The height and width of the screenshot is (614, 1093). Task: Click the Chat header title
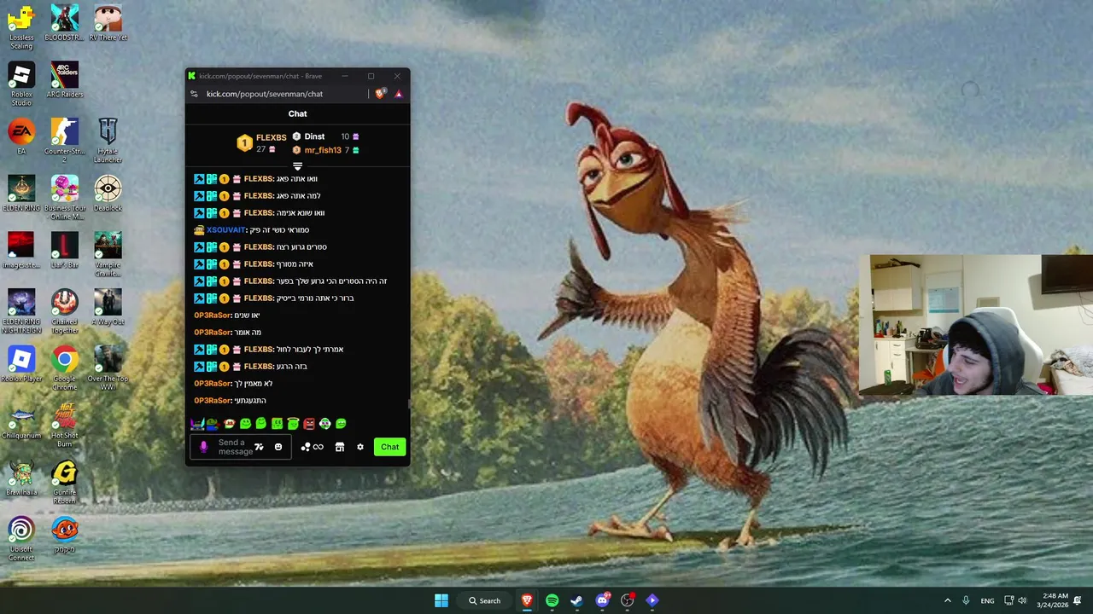[x=297, y=113]
